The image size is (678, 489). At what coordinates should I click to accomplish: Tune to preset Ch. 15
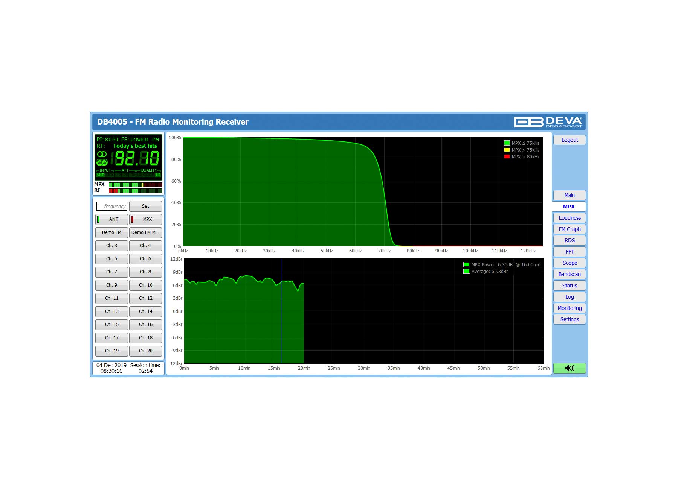pyautogui.click(x=111, y=325)
